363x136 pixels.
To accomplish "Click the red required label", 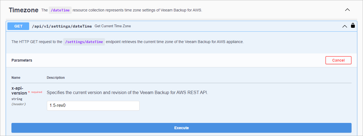I will (37, 92).
